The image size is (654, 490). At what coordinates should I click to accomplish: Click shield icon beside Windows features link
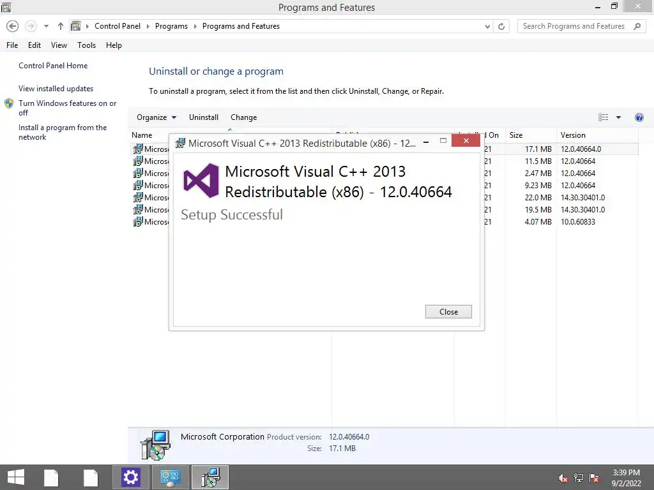coord(9,103)
